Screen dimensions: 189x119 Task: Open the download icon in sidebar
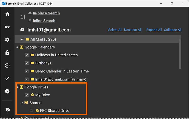pos(7,66)
